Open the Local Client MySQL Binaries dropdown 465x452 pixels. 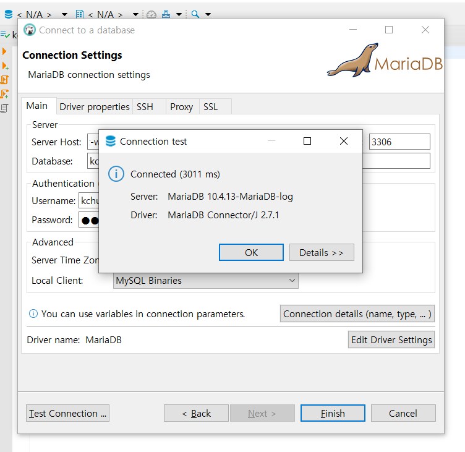pos(205,281)
